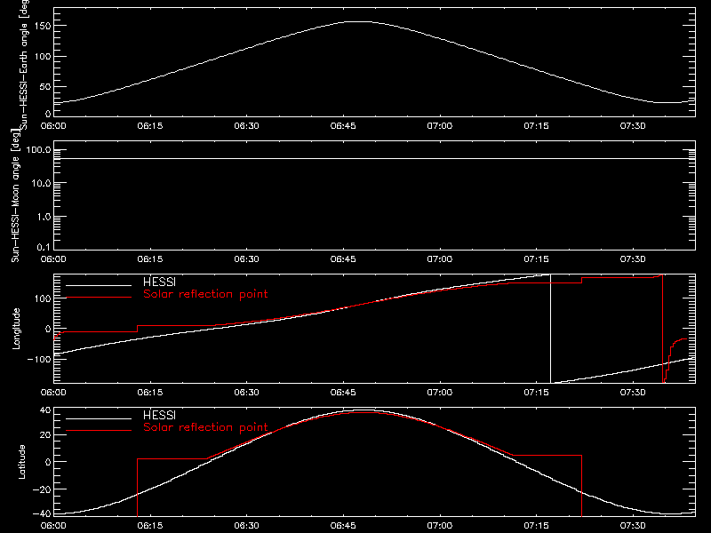
Task: Select 07:00 label under Earth angle plot
Action: pos(440,125)
